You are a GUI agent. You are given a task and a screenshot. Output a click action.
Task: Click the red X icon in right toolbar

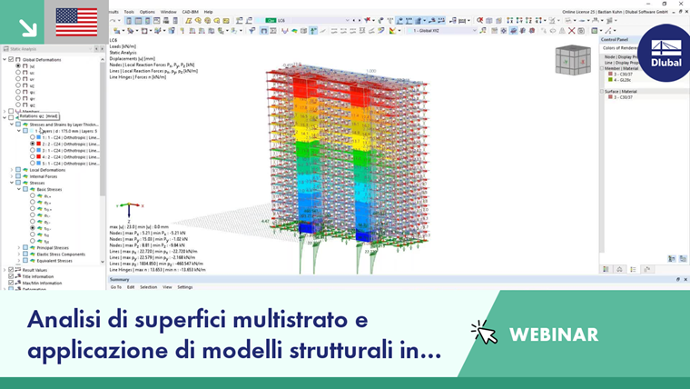click(x=571, y=31)
